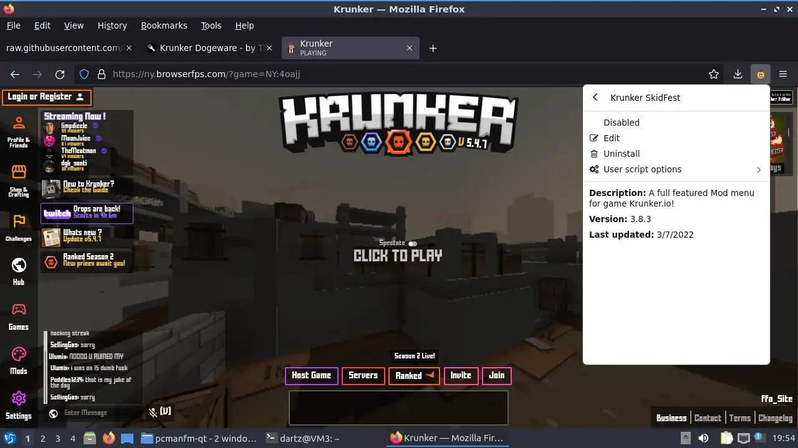
Task: Click CLICK TO PLAY text
Action: pos(398,256)
